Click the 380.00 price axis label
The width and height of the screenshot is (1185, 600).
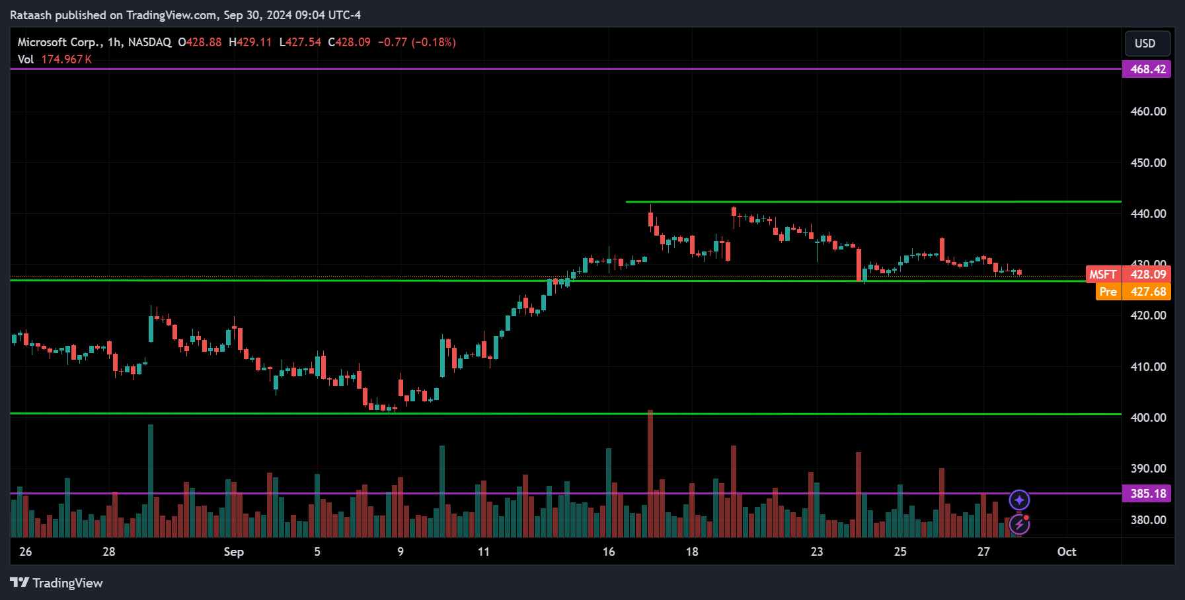click(1148, 520)
